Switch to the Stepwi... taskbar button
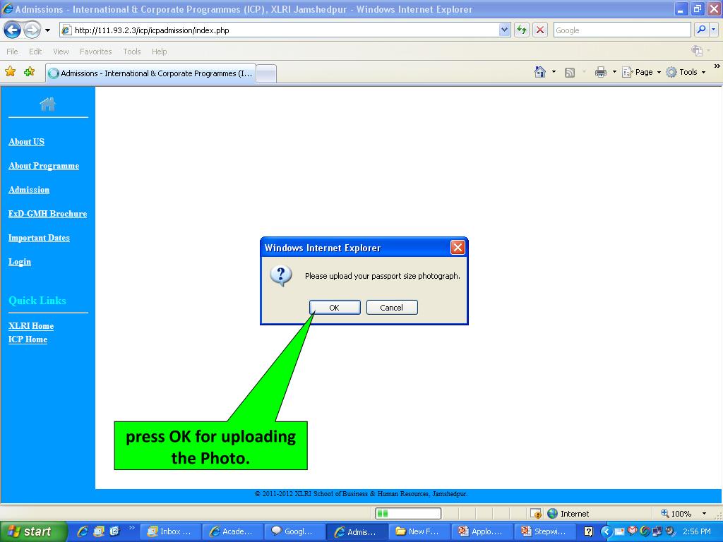 (x=544, y=531)
